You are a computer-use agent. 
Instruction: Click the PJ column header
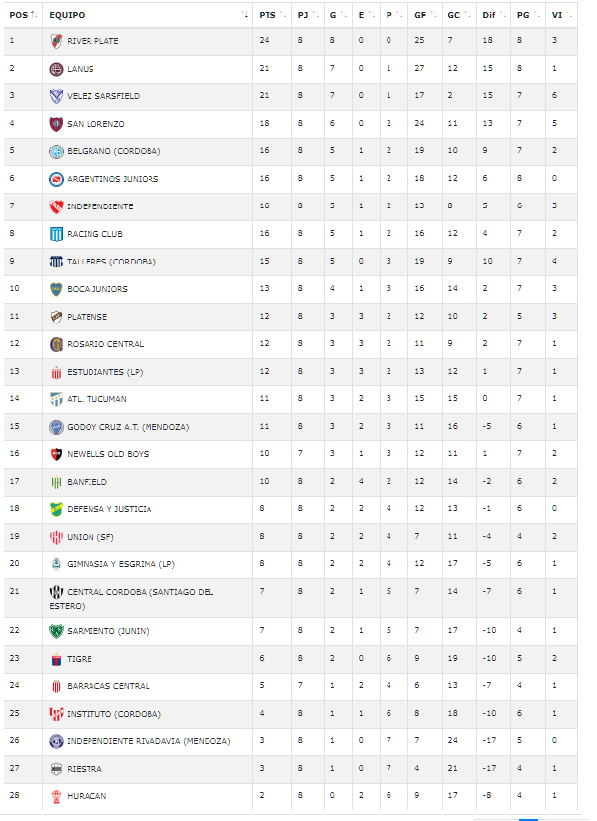[x=303, y=15]
